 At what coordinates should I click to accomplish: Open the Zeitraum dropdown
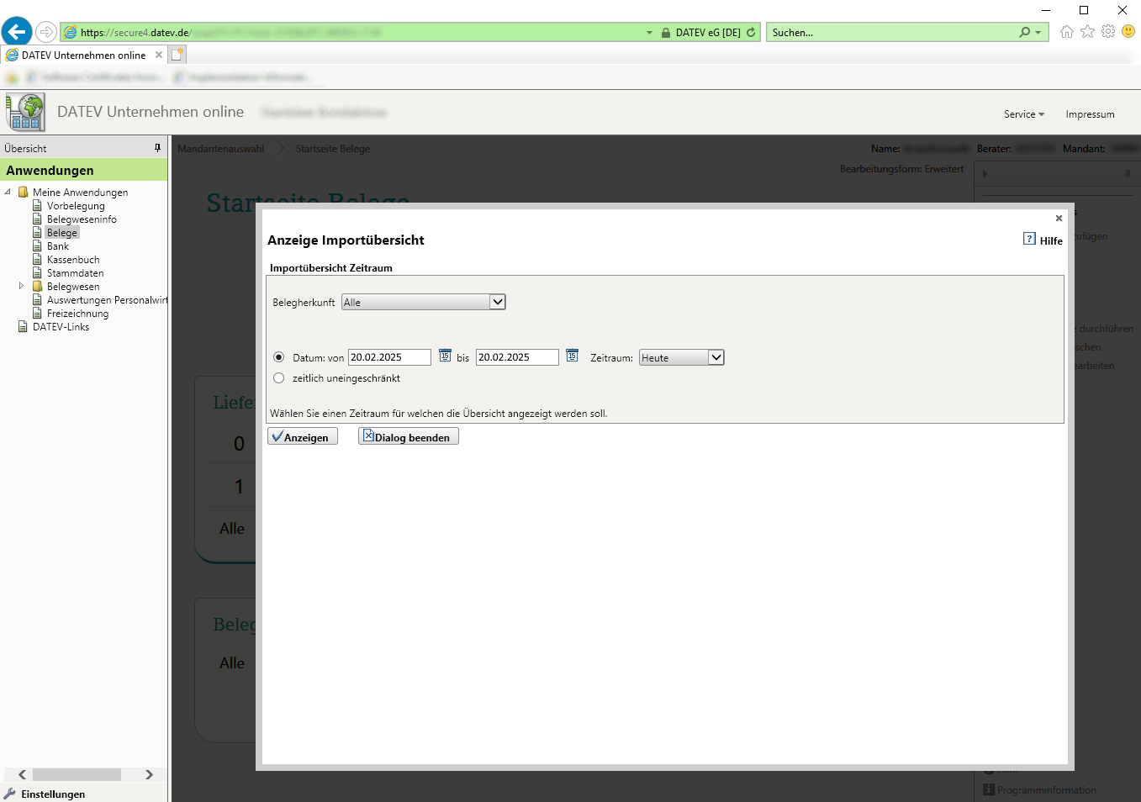682,357
